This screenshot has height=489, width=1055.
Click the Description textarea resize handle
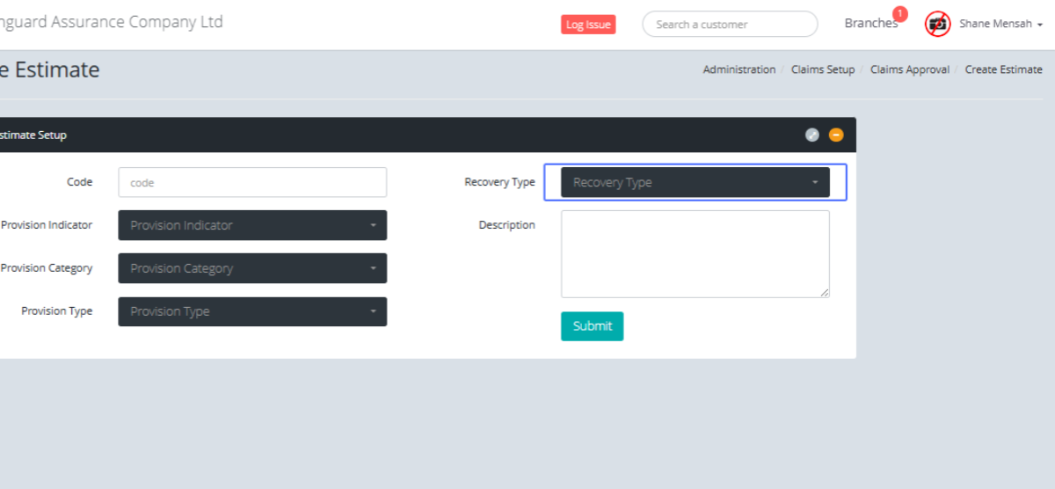pyautogui.click(x=825, y=293)
